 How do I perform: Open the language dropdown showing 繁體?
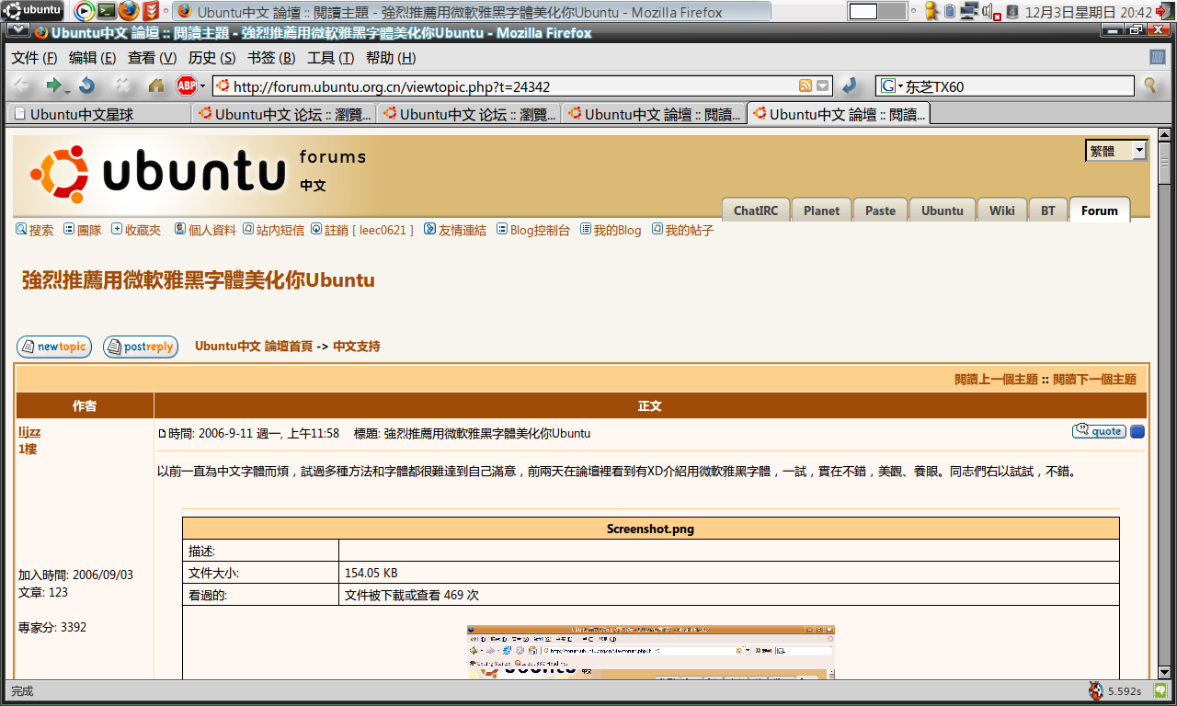point(1116,151)
